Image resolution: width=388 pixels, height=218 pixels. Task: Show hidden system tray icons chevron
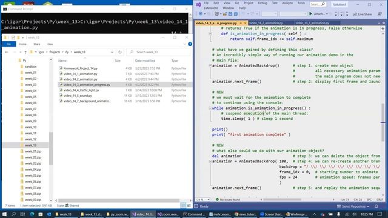point(314,214)
